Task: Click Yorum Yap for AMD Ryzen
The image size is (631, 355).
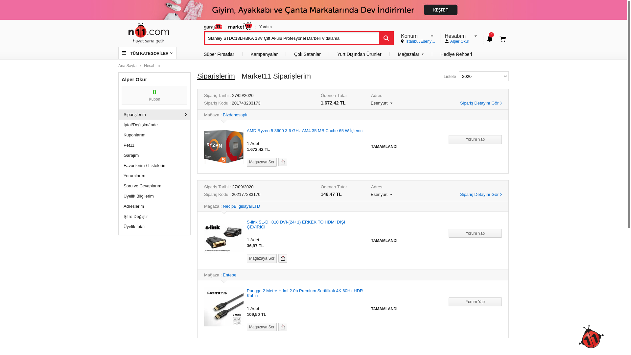Action: click(475, 140)
